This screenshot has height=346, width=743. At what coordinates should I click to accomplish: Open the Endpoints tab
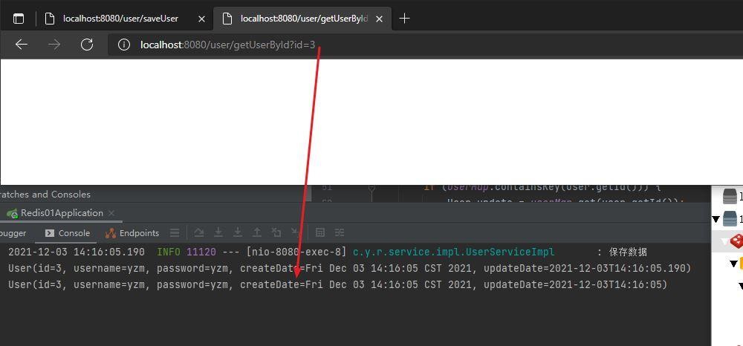[132, 233]
